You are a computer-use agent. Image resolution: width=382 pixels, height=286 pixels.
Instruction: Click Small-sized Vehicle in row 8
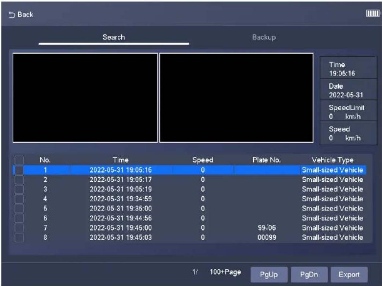(333, 238)
